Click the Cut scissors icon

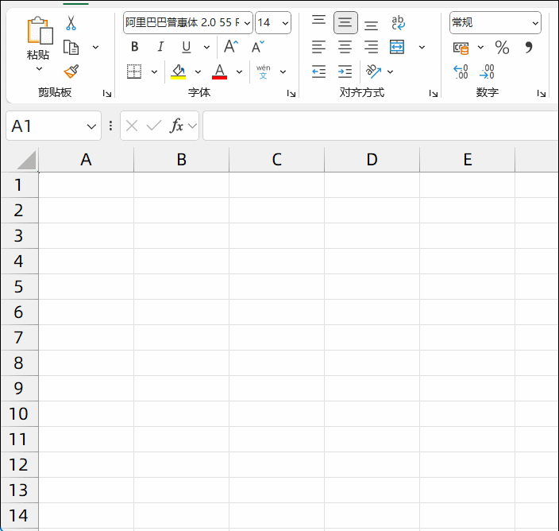pyautogui.click(x=71, y=23)
